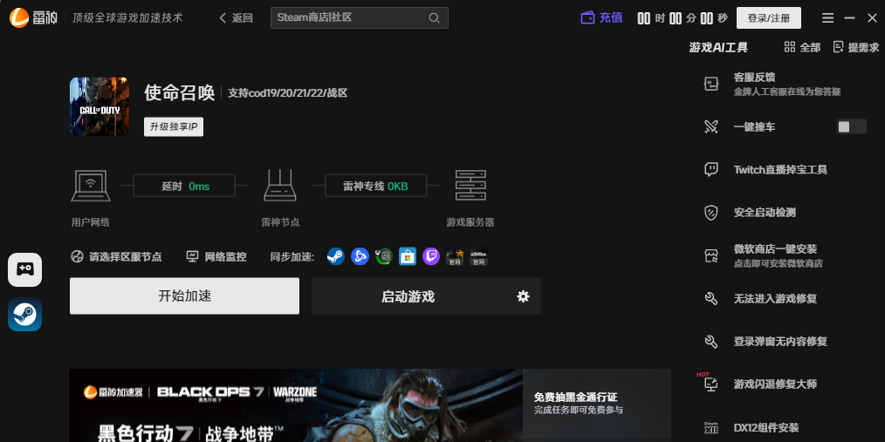Select Twitch sync acceleration icon

tap(431, 256)
